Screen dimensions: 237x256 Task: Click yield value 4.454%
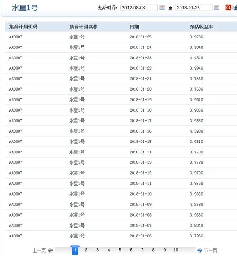click(x=197, y=58)
